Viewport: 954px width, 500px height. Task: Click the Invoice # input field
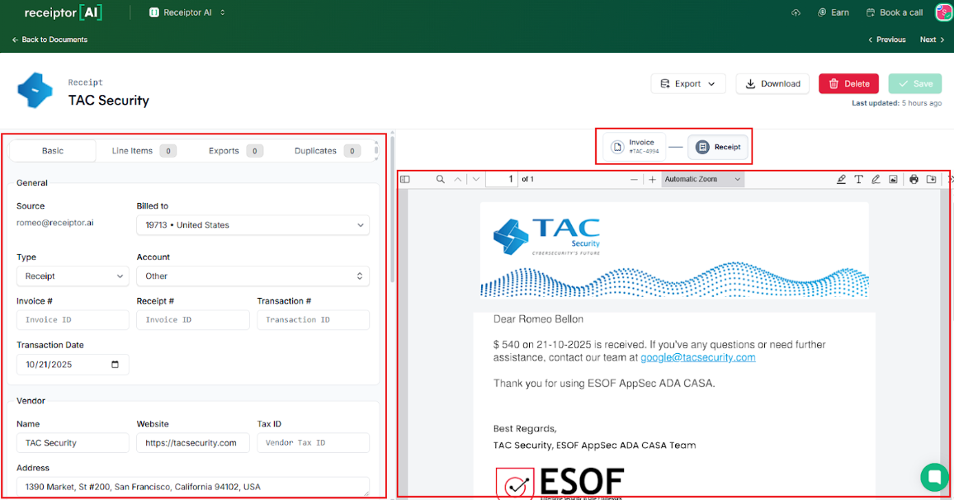point(73,320)
